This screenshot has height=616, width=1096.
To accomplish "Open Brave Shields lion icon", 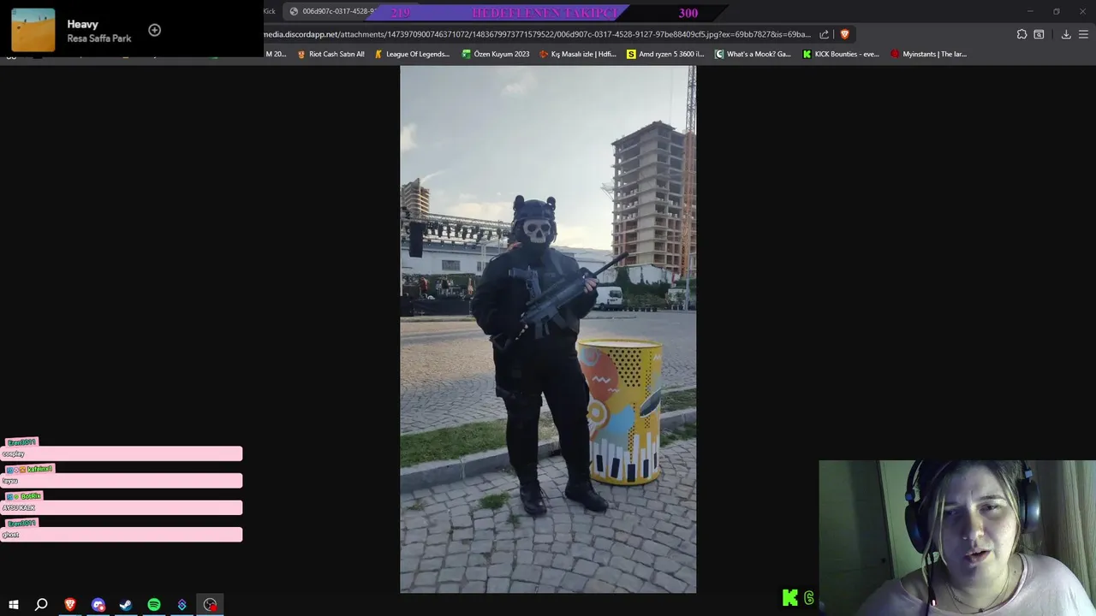I will (x=844, y=34).
